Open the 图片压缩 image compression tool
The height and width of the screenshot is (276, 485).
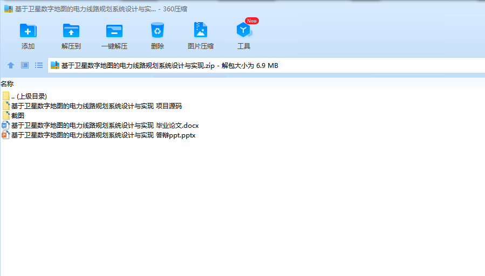point(201,30)
